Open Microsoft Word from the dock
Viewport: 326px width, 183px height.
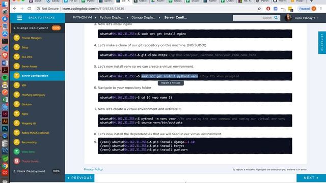(5, 63)
